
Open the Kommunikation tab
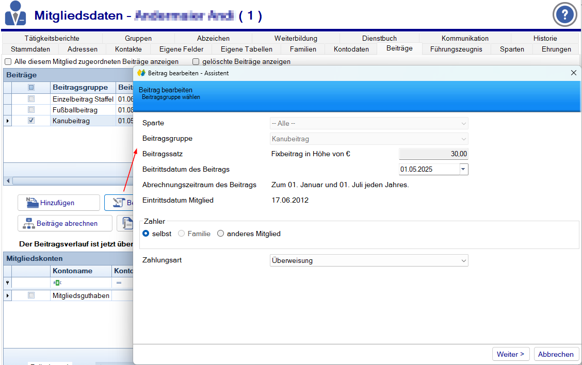(465, 38)
